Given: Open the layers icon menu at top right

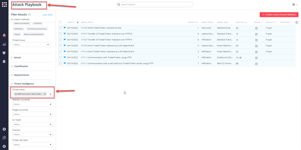Looking at the screenshot, I should pyautogui.click(x=294, y=5).
